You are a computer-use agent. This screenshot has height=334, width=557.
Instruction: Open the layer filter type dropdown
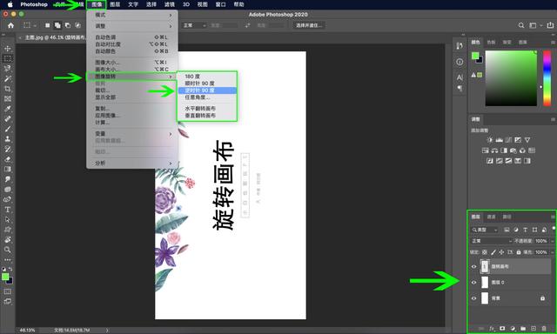point(485,230)
